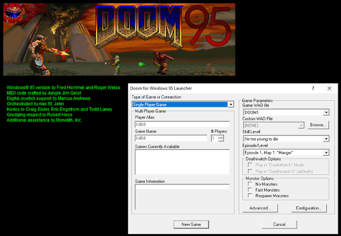Click the Games Currently Available list box

coord(182,162)
